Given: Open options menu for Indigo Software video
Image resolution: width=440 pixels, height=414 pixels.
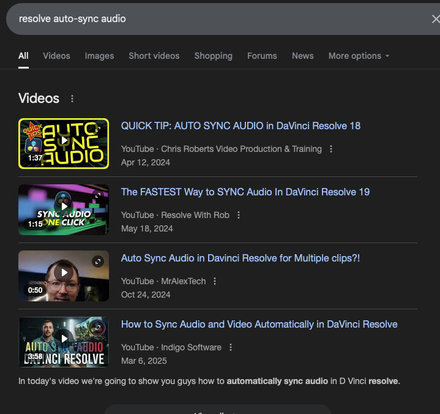Looking at the screenshot, I should click(x=231, y=347).
